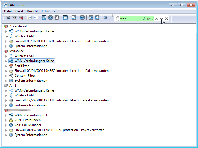Open the Ansicht menu
Image resolution: width=198 pixels, height=148 pixels.
click(x=32, y=11)
